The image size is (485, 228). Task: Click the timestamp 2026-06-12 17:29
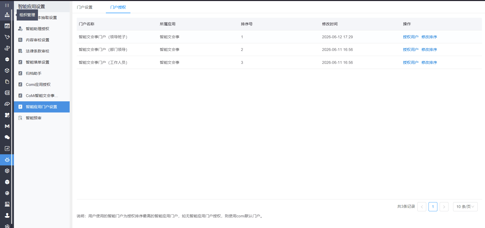pos(337,37)
